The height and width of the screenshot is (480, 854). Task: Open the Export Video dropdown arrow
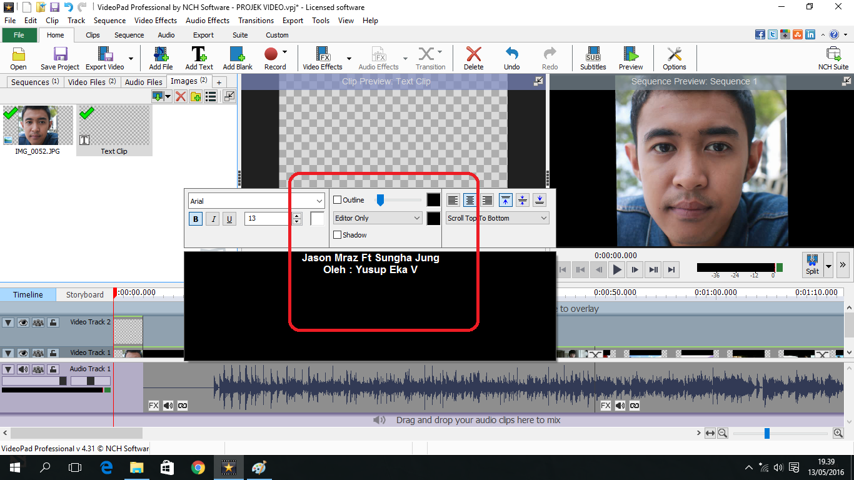[131, 59]
